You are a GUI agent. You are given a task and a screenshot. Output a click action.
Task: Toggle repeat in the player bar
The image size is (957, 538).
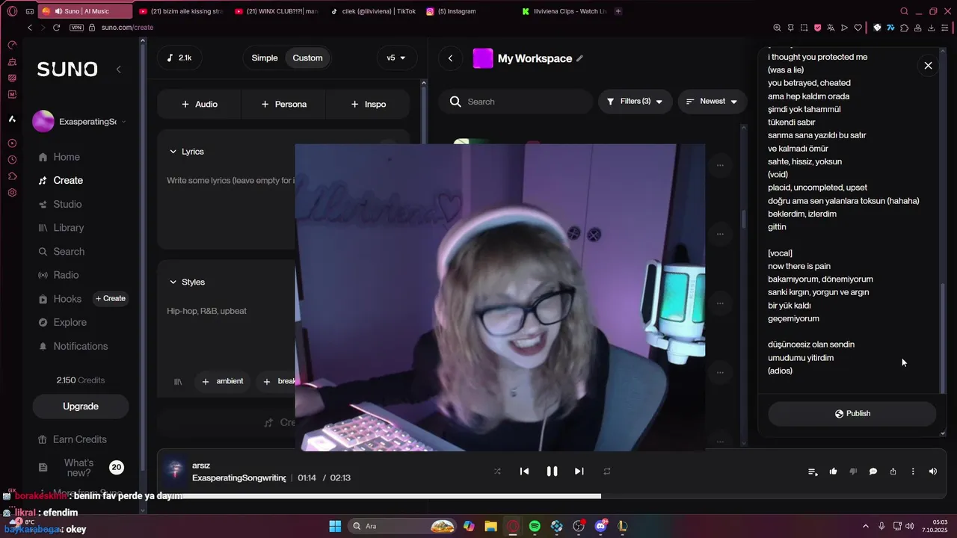click(x=607, y=471)
